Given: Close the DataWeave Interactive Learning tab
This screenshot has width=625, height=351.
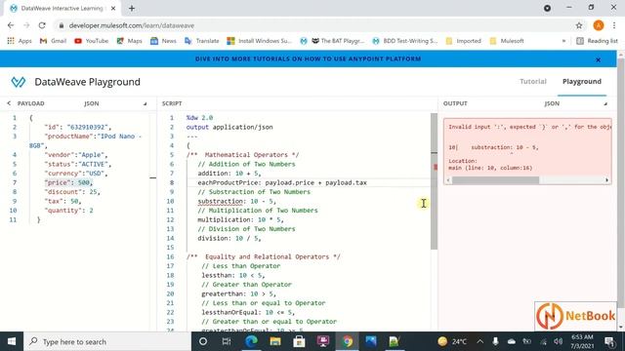Looking at the screenshot, I should click(113, 8).
